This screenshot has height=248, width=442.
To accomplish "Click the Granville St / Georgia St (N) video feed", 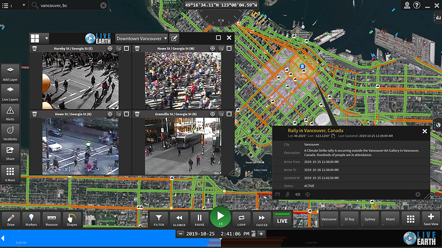I will (183, 146).
